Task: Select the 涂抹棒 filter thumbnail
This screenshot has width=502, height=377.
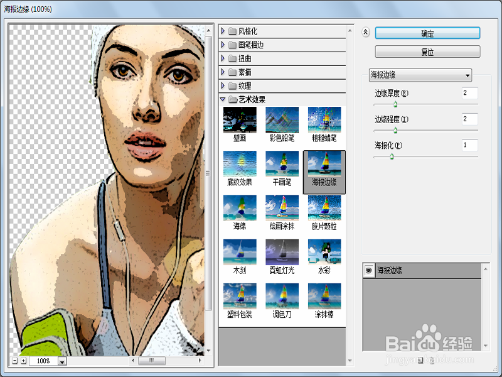Action: pos(324,296)
